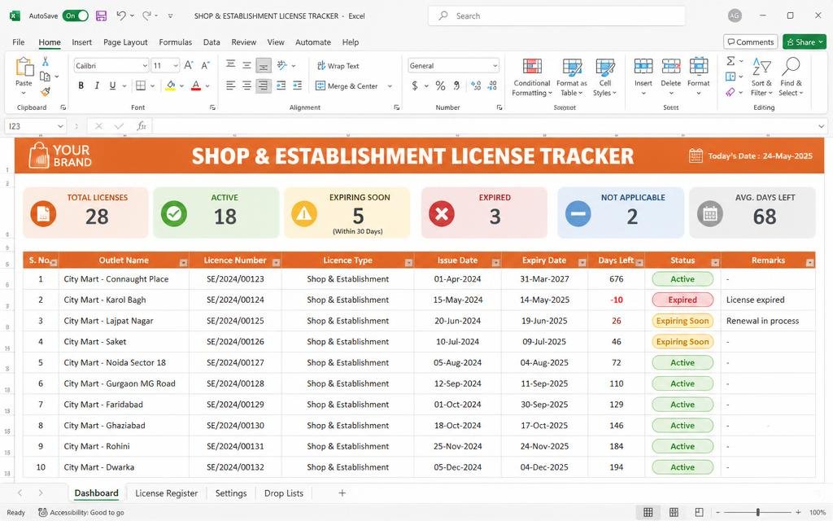Click the Comma Style icon
Image resolution: width=833 pixels, height=521 pixels.
456,85
